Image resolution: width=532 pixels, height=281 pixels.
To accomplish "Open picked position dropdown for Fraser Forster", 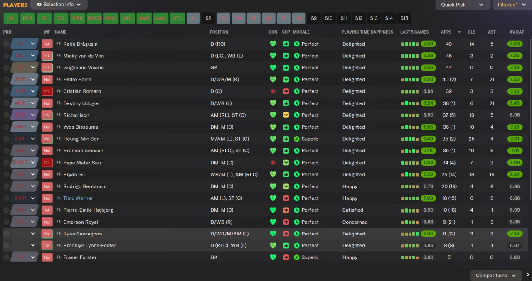I will click(x=33, y=257).
